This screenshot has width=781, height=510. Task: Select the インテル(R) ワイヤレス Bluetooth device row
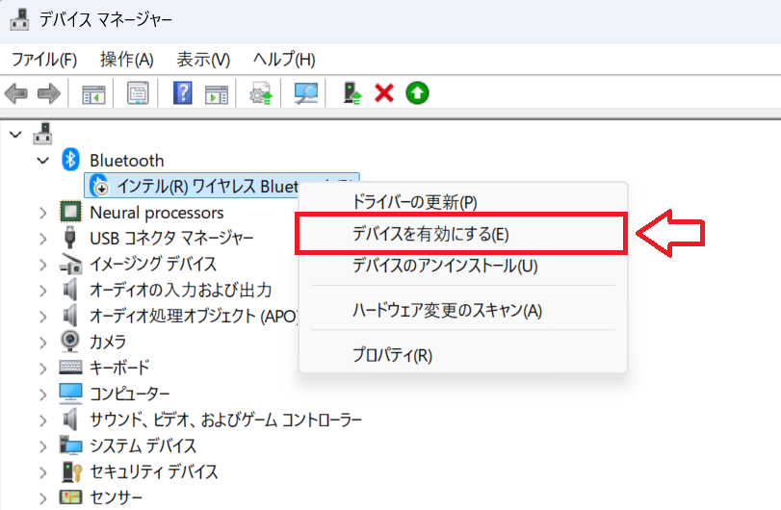tap(221, 186)
